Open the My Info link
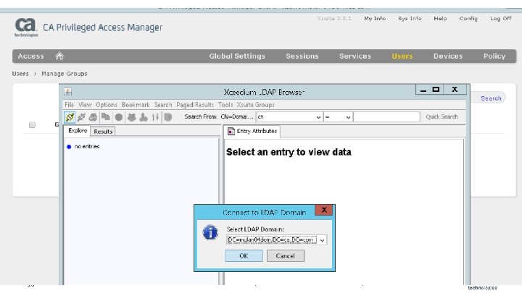The height and width of the screenshot is (293, 522). 375,19
